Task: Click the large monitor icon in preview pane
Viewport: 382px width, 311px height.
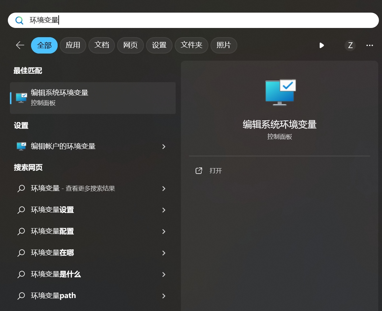Action: tap(280, 92)
